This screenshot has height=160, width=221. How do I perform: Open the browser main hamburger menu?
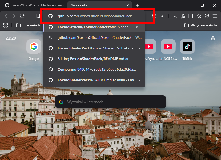[x=215, y=16]
